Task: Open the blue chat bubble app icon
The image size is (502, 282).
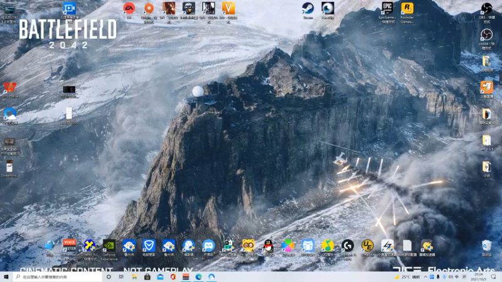Action: coord(208,246)
